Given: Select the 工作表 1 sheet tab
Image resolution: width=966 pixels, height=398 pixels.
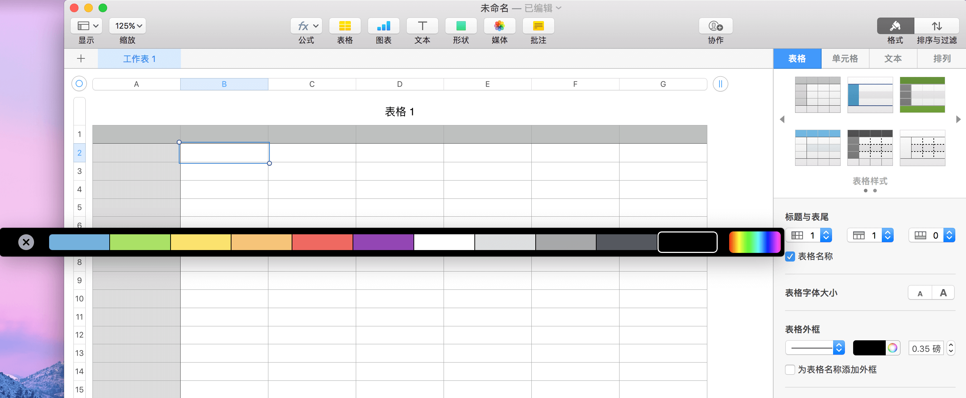Looking at the screenshot, I should (x=139, y=58).
